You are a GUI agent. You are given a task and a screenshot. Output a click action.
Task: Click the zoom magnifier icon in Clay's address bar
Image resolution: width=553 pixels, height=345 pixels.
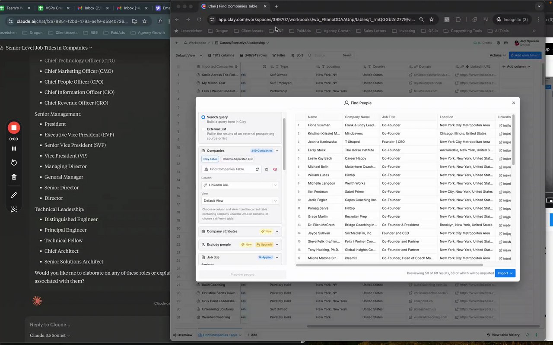pyautogui.click(x=422, y=19)
